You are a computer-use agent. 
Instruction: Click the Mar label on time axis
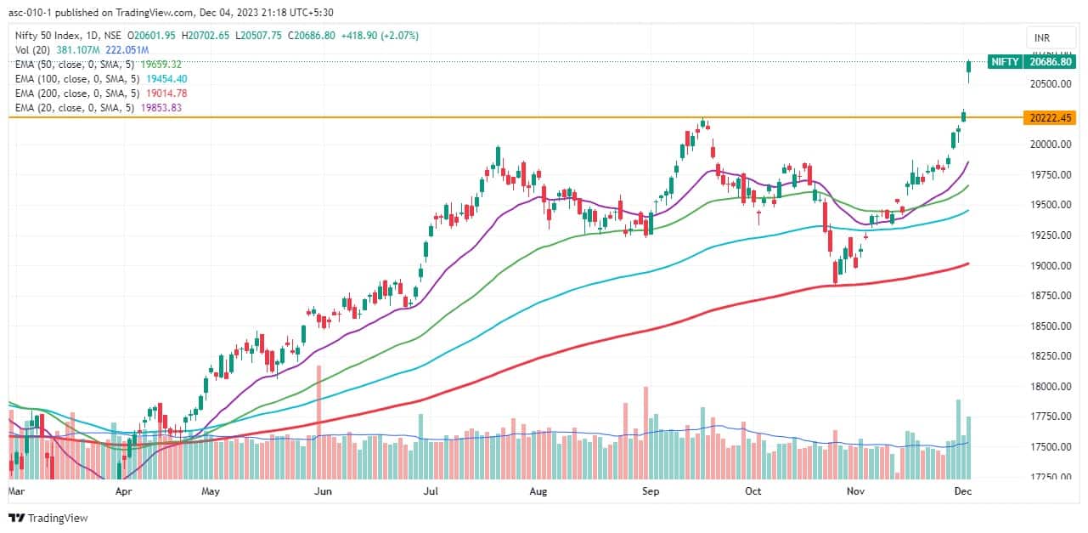(15, 491)
